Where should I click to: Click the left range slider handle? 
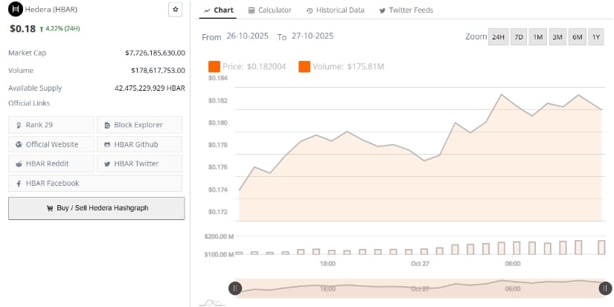click(234, 288)
